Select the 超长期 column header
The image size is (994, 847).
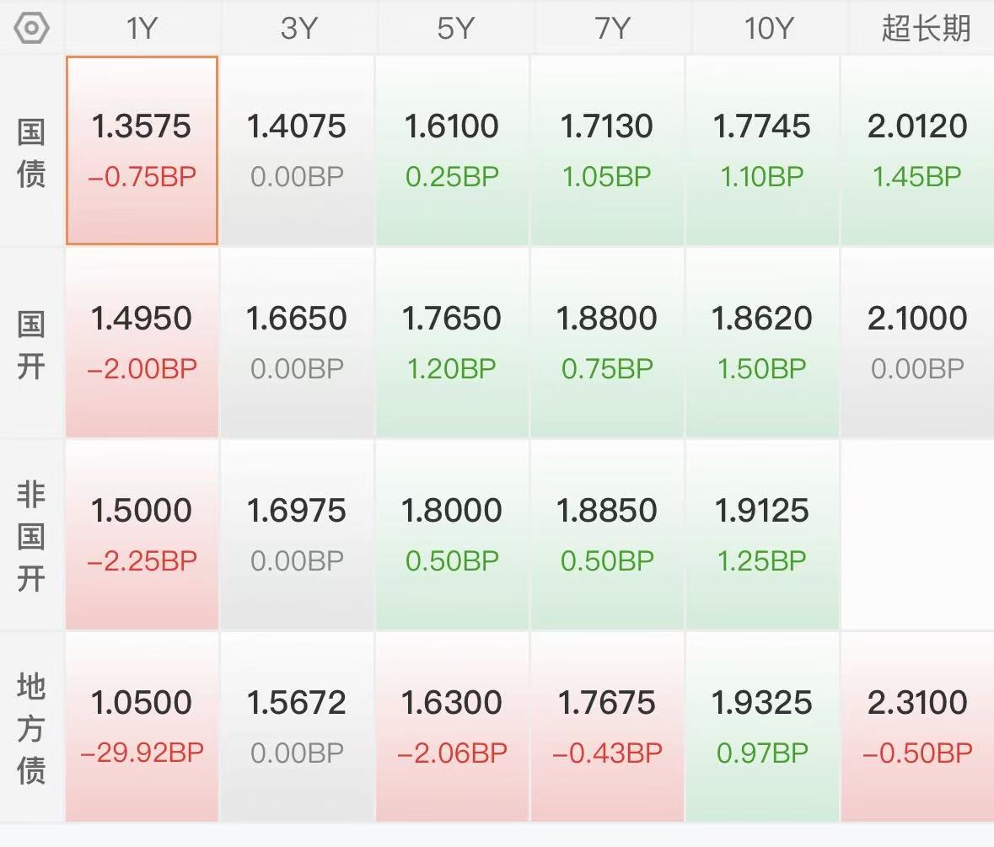click(x=925, y=28)
